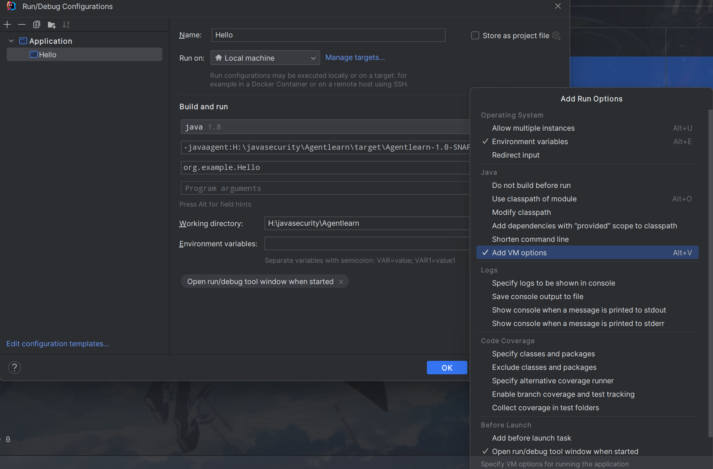Select Show console when message printed to stderr
This screenshot has width=713, height=469.
(x=588, y=323)
